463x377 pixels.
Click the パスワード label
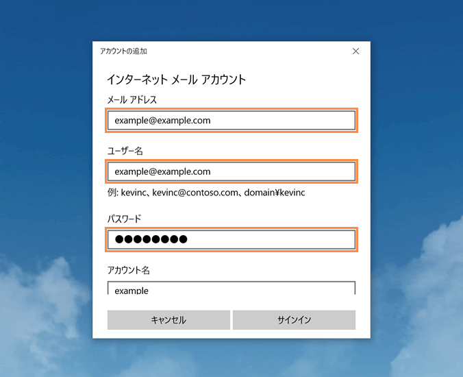[124, 219]
